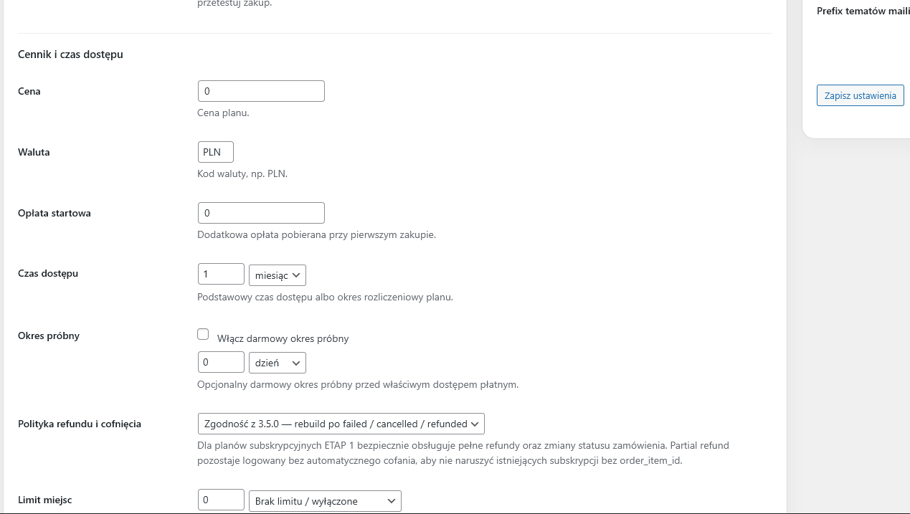Click the Czas dostępu label
This screenshot has width=910, height=514.
[48, 273]
